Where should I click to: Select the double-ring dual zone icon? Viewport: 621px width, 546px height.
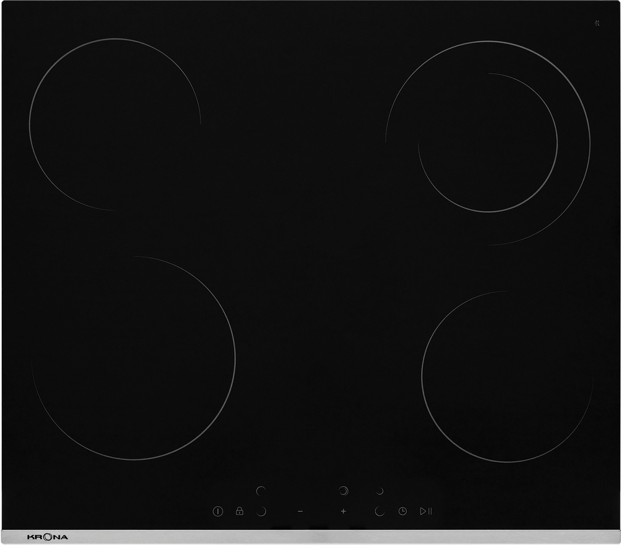pyautogui.click(x=343, y=491)
